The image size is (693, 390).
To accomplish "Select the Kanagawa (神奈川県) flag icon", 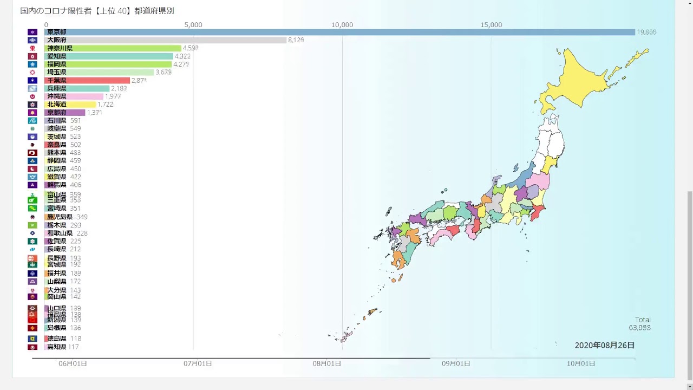I will pyautogui.click(x=32, y=48).
